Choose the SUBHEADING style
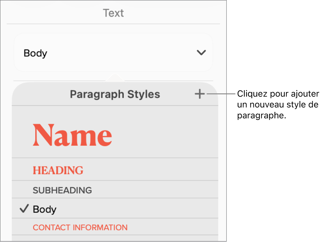The height and width of the screenshot is (242, 324). point(62,190)
